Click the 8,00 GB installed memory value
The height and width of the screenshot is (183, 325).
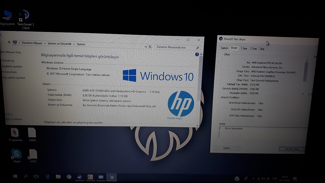tap(105, 96)
